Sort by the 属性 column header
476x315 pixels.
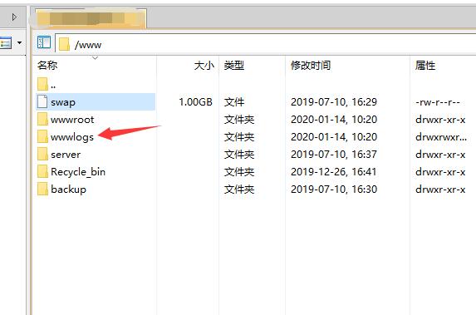425,65
